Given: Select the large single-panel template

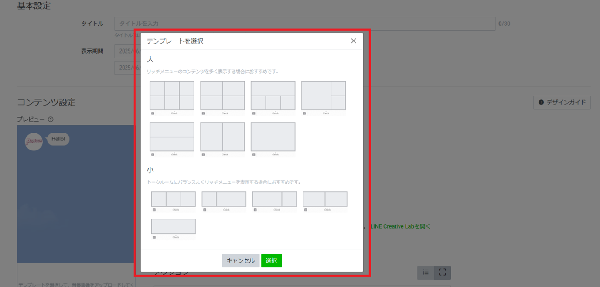Looking at the screenshot, I should 273,137.
